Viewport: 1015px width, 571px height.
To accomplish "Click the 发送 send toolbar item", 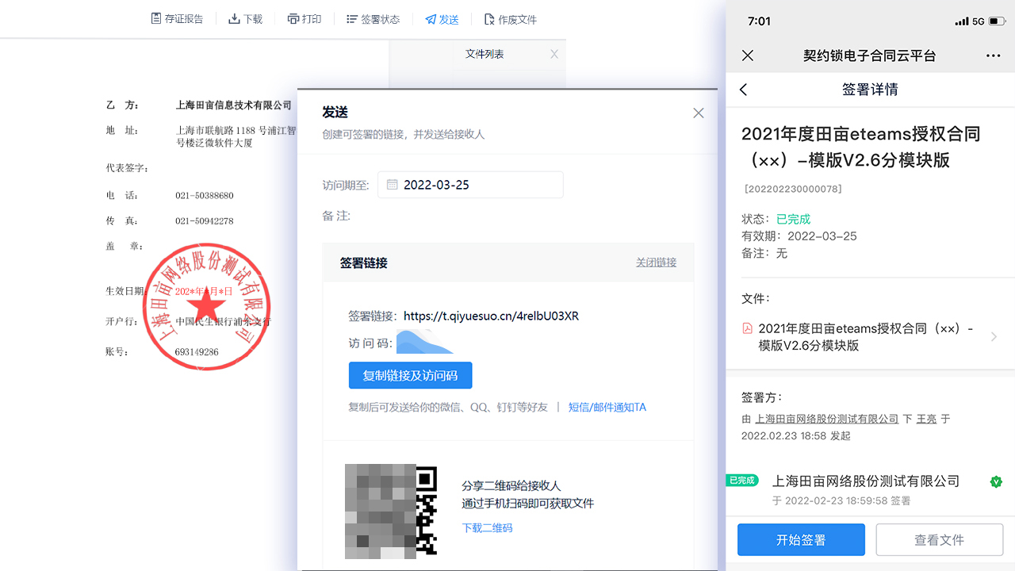I will click(x=442, y=19).
